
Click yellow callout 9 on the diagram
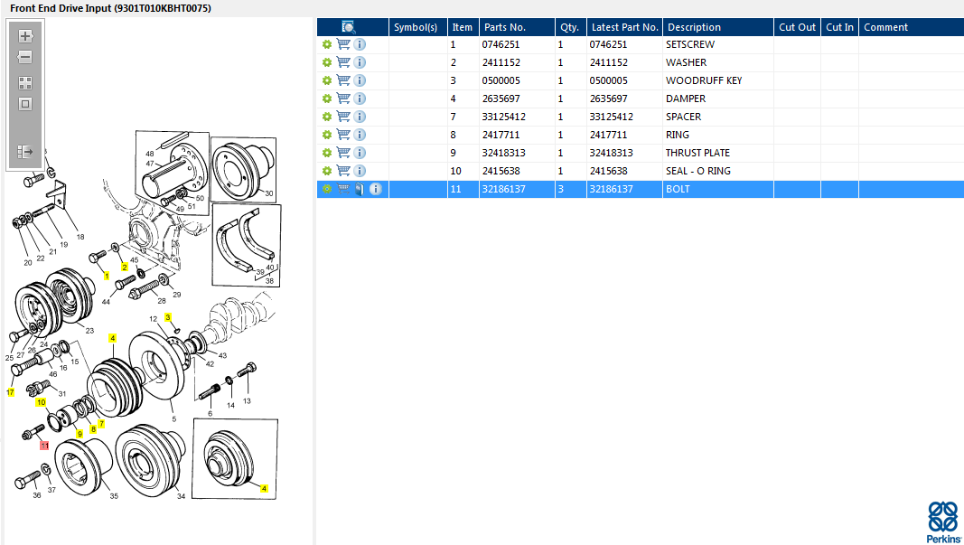coord(80,434)
